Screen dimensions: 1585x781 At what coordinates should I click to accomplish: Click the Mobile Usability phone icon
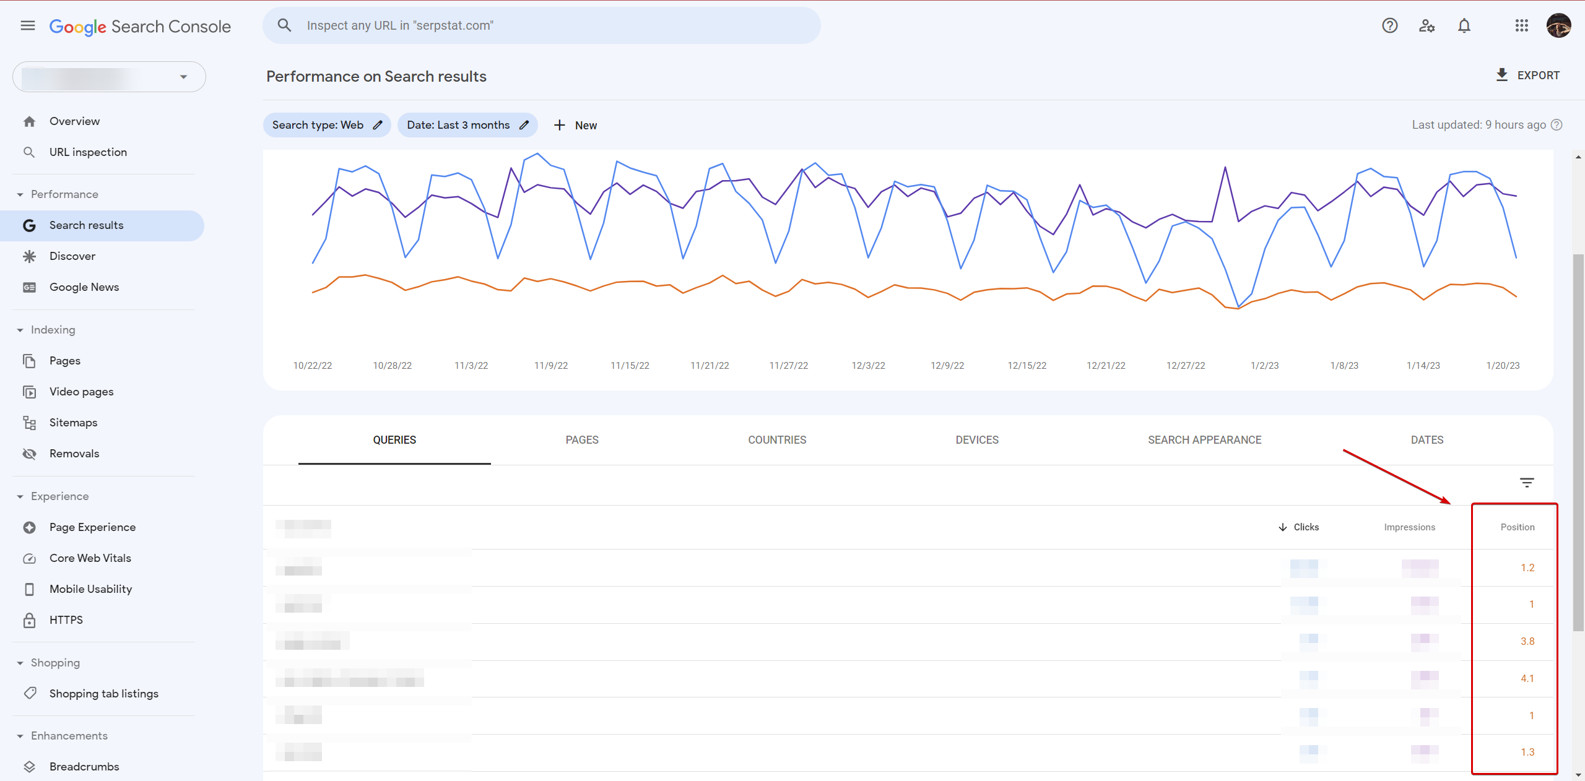pyautogui.click(x=29, y=589)
